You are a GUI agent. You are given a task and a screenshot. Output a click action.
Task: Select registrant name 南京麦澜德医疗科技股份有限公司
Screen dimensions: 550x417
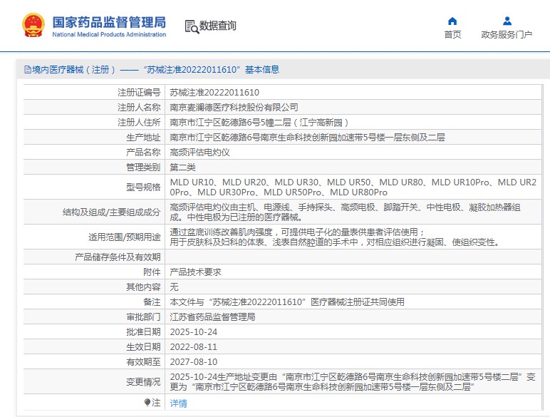click(234, 107)
